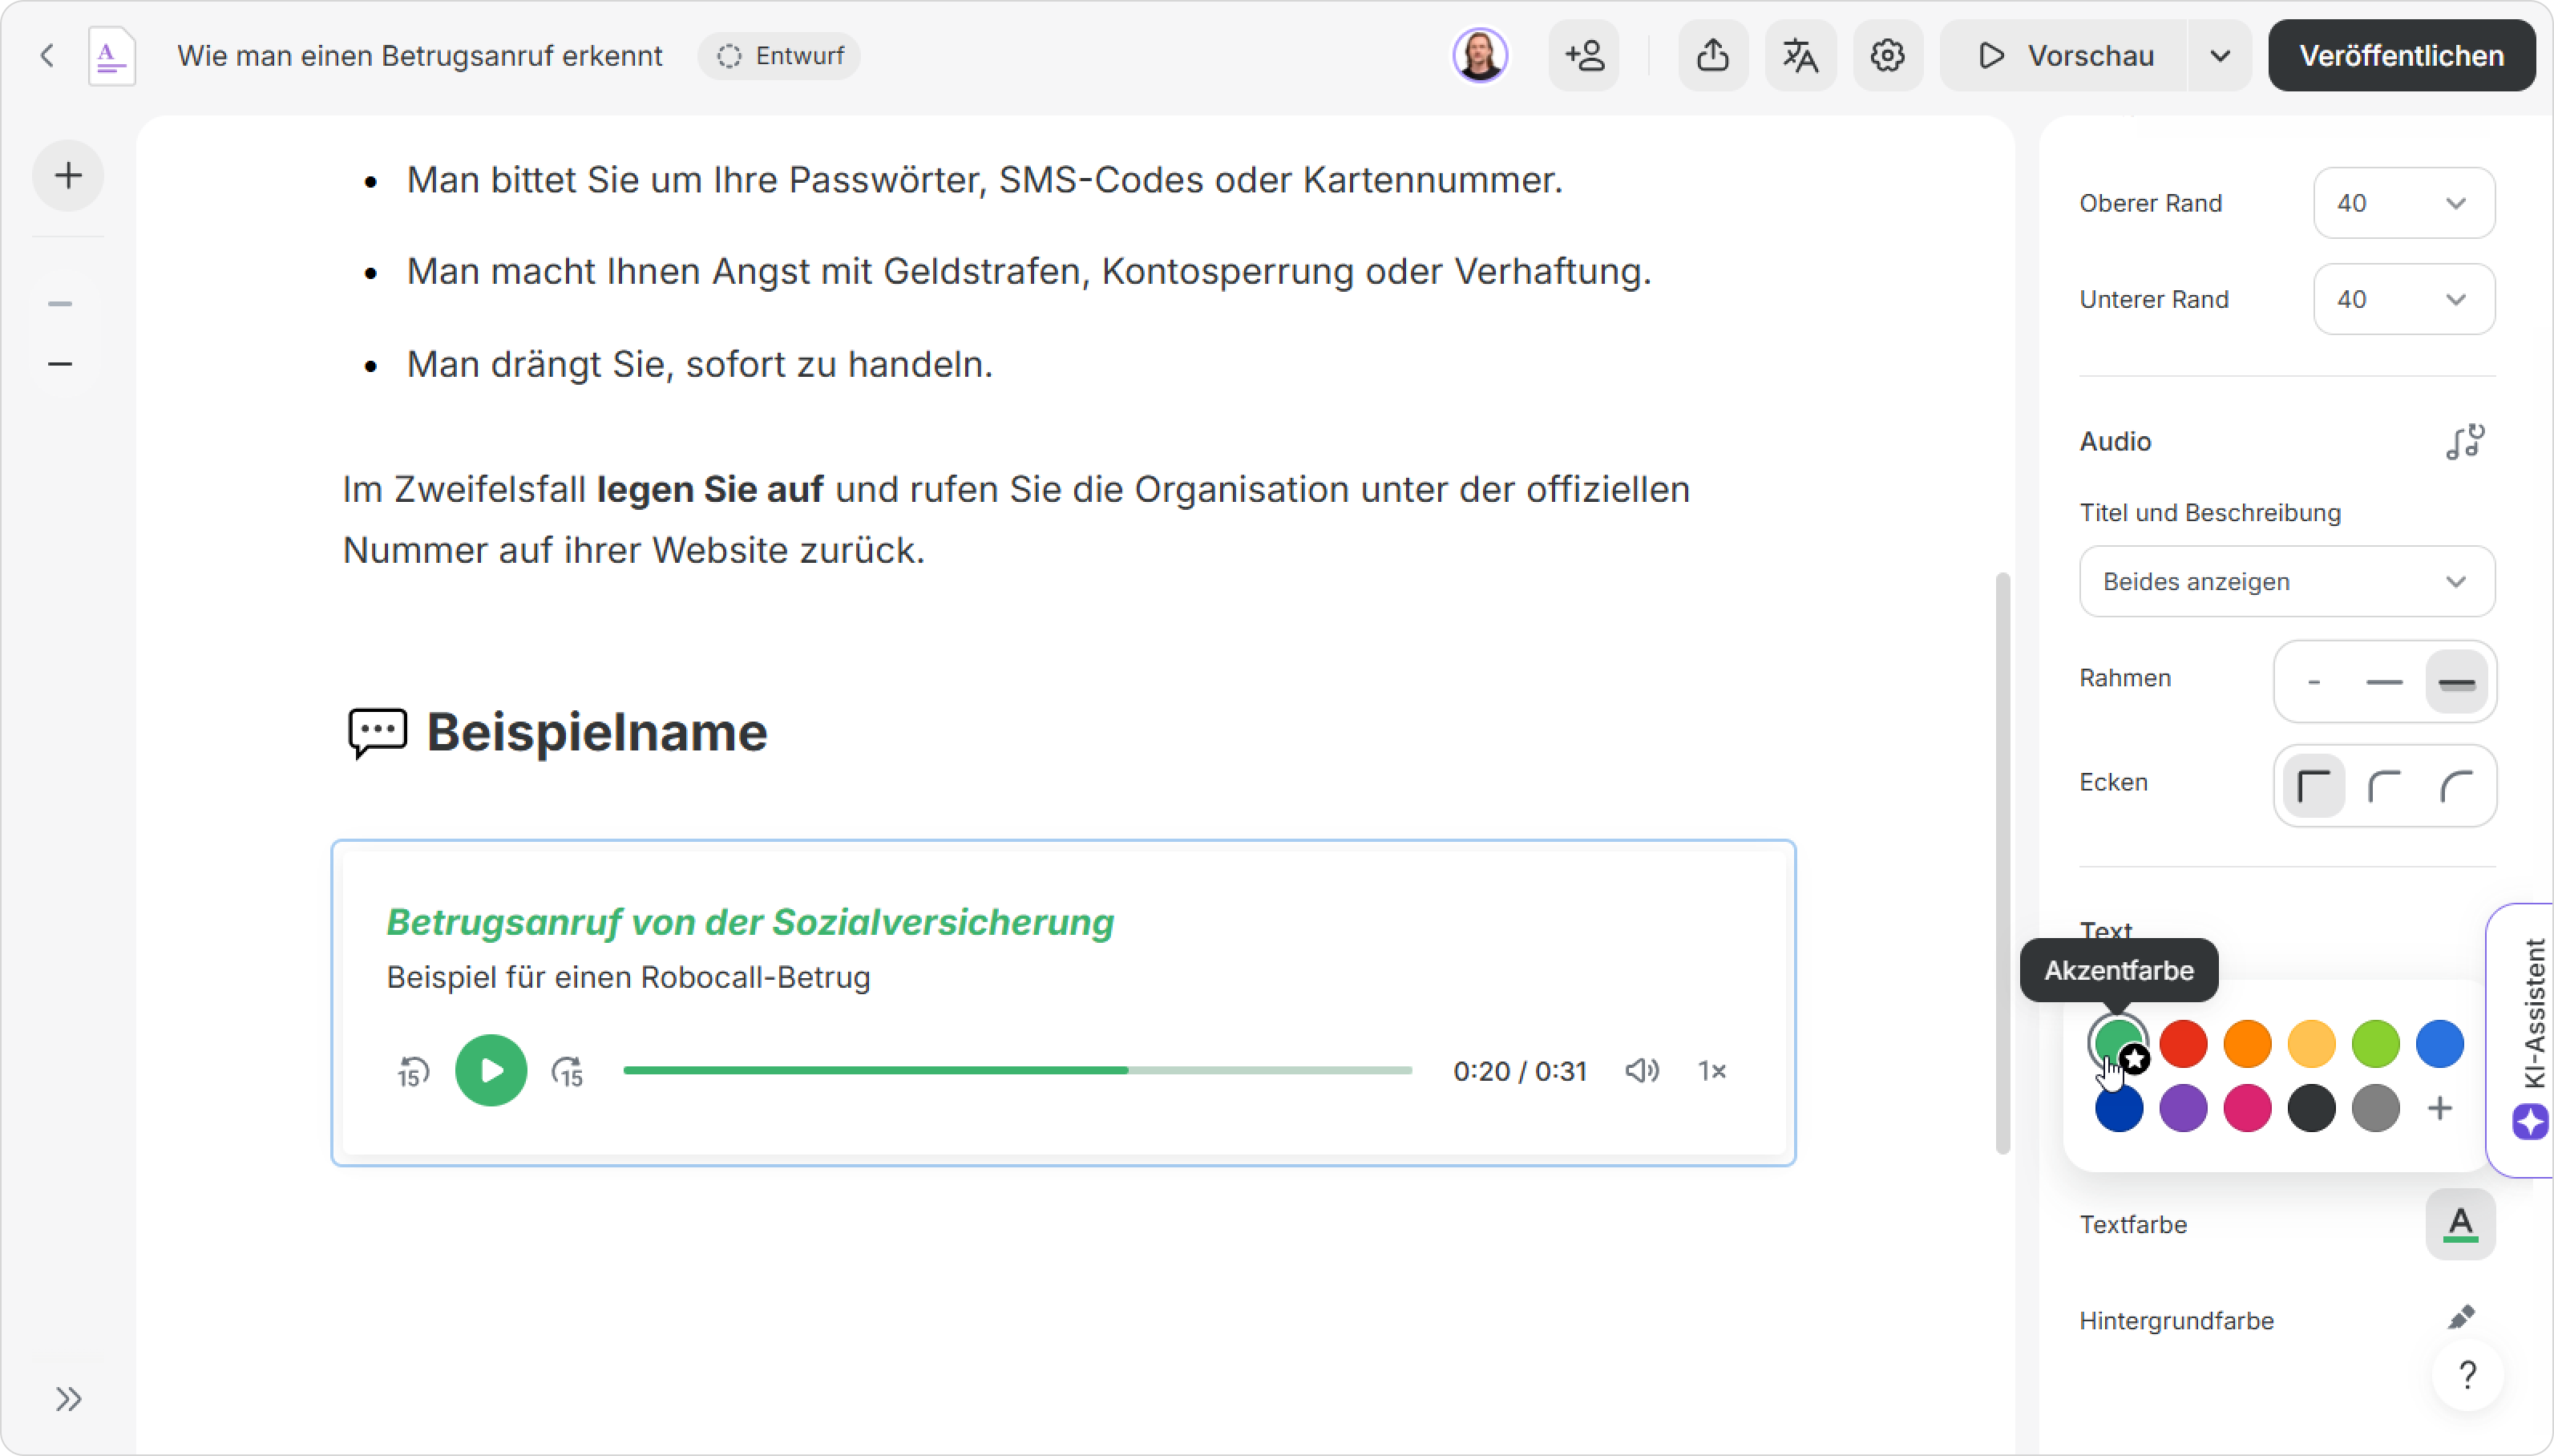The image size is (2554, 1456).
Task: Open the Unterer Rand dropdown
Action: click(2404, 299)
